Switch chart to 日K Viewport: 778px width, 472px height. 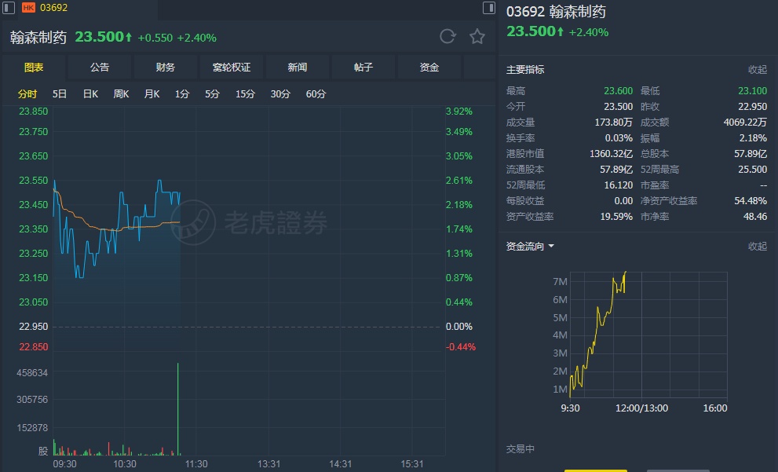click(x=90, y=93)
